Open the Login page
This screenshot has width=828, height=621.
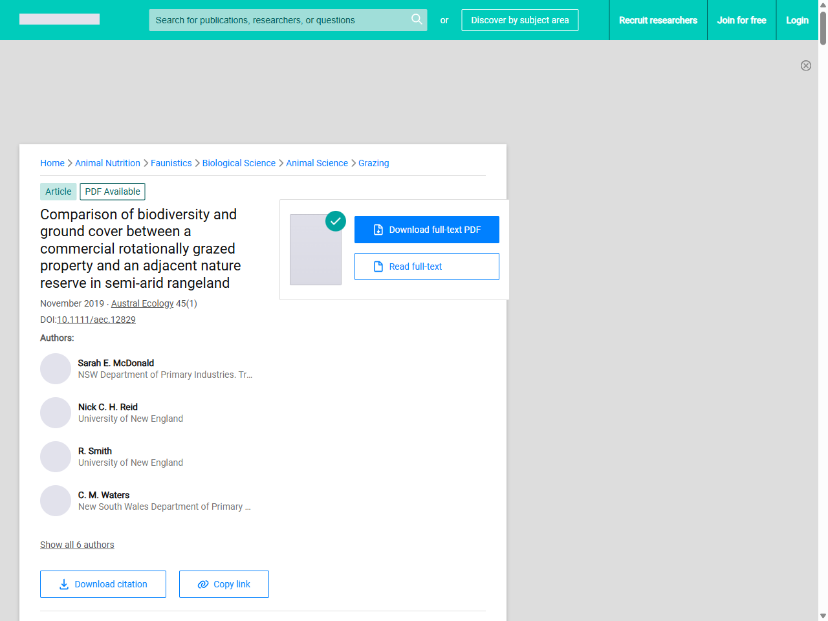tap(797, 20)
